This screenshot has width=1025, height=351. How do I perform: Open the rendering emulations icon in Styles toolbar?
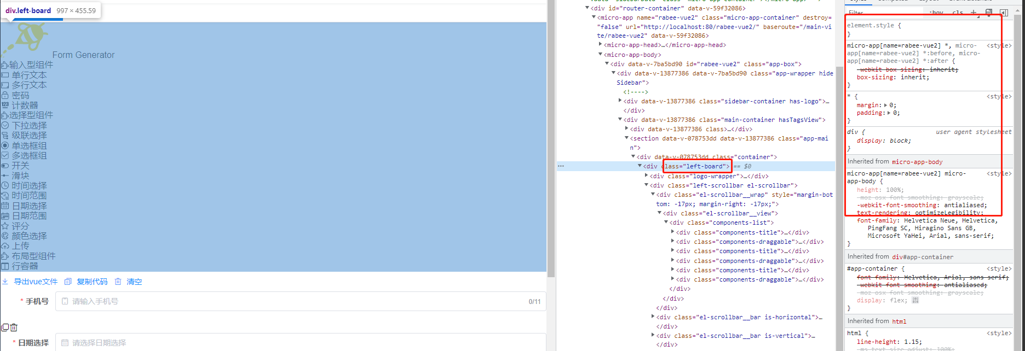(989, 13)
